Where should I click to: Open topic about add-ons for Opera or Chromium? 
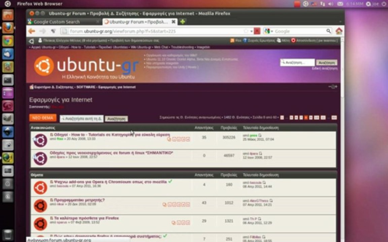[x=110, y=182]
